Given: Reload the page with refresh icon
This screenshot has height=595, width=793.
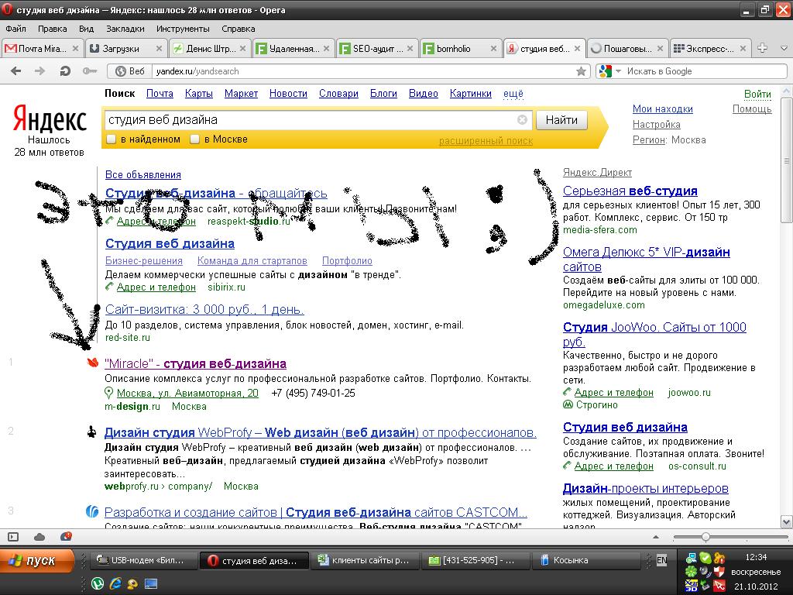Looking at the screenshot, I should pyautogui.click(x=65, y=71).
